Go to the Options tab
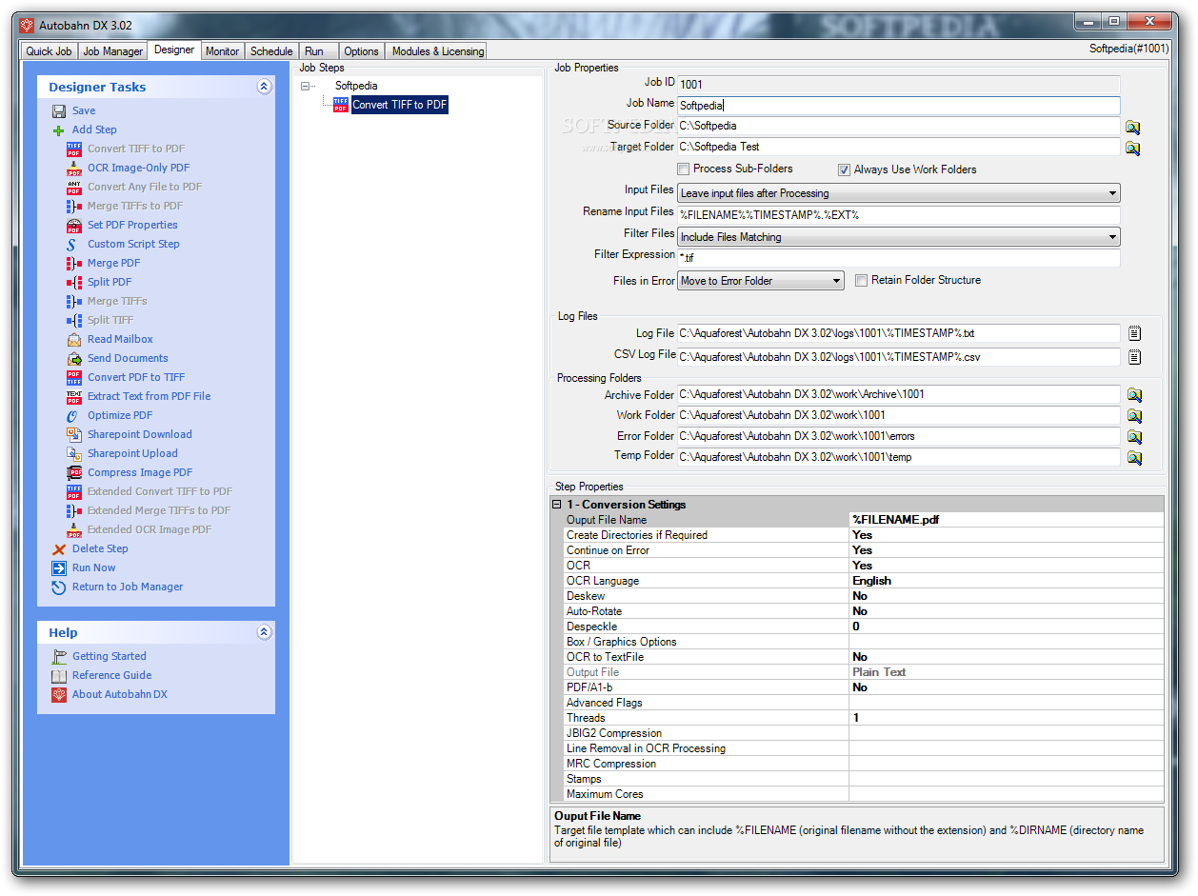The height and width of the screenshot is (896, 1198). pos(361,51)
